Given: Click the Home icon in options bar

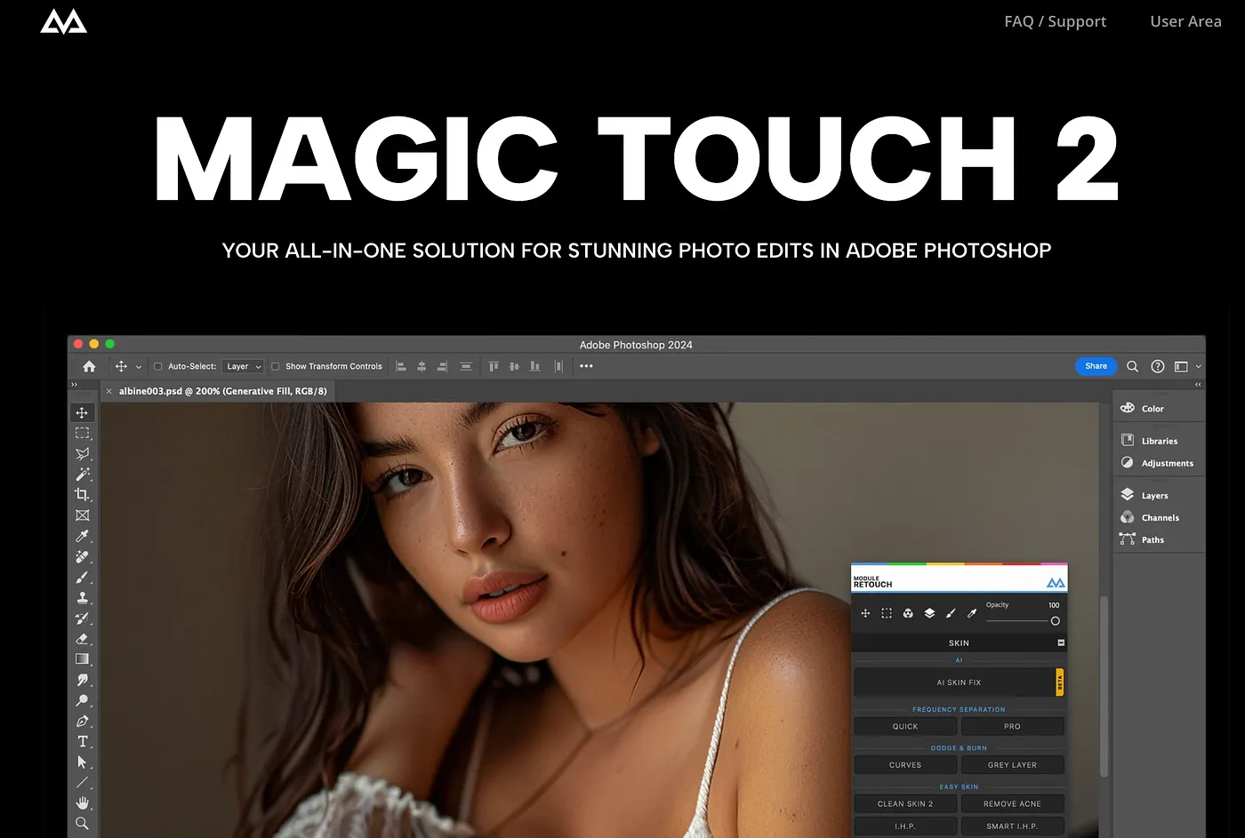Looking at the screenshot, I should pos(89,366).
